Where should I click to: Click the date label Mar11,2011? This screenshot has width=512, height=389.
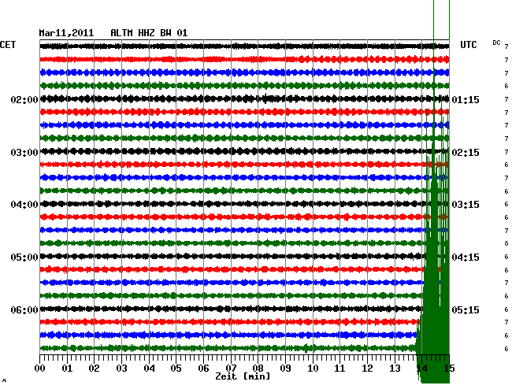66,33
